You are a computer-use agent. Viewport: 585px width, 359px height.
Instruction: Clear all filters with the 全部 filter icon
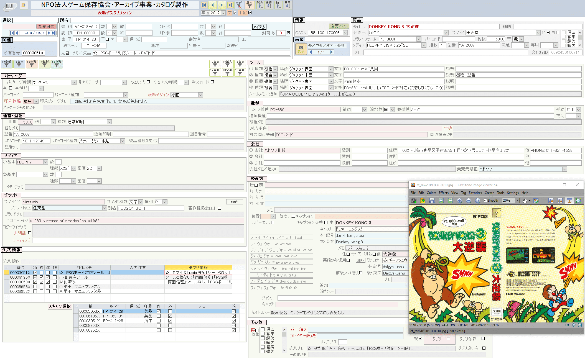(x=239, y=5)
